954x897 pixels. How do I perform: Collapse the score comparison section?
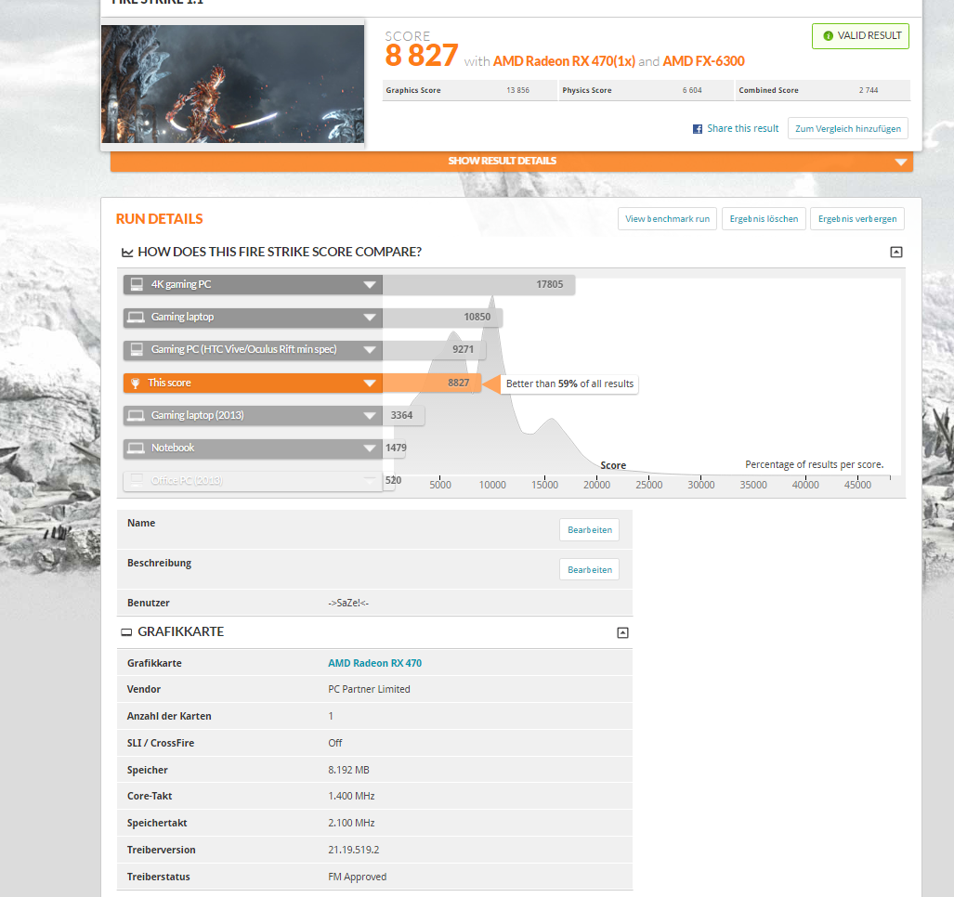(896, 252)
